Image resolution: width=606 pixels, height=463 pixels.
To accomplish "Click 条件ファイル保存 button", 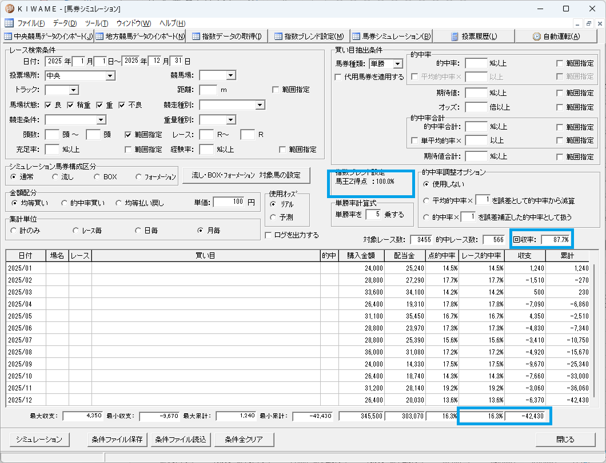I will click(x=117, y=440).
